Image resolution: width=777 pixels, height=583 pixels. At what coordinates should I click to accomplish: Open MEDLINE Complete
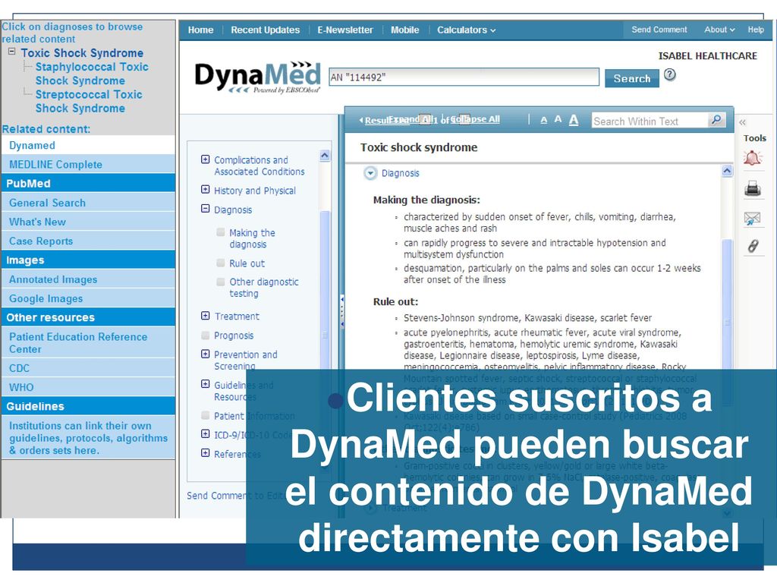click(x=88, y=164)
